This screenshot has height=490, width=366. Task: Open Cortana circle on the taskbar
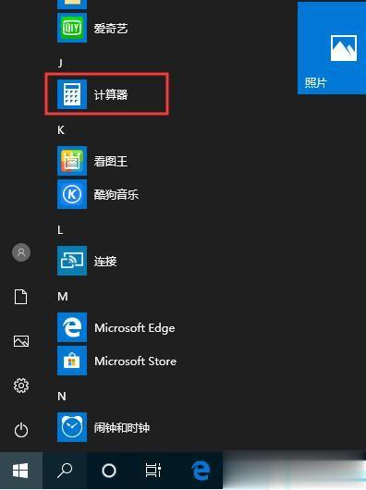click(x=109, y=471)
